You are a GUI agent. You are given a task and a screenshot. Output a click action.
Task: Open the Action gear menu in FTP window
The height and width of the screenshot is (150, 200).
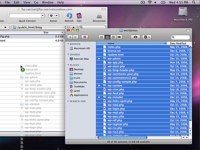pos(53,16)
